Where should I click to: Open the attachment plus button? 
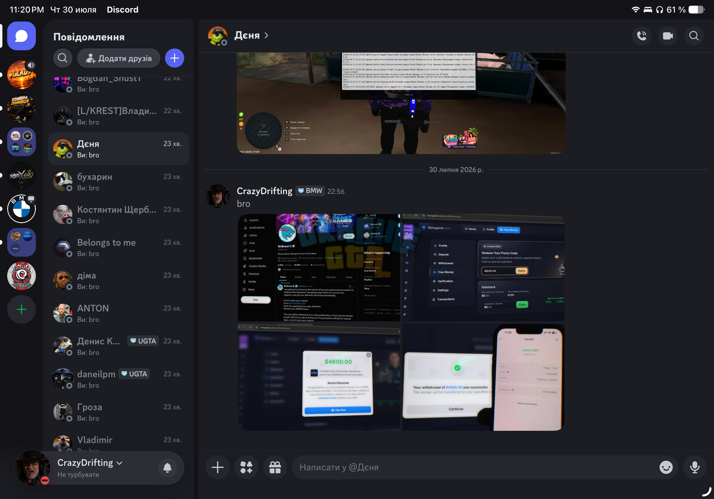tap(218, 467)
